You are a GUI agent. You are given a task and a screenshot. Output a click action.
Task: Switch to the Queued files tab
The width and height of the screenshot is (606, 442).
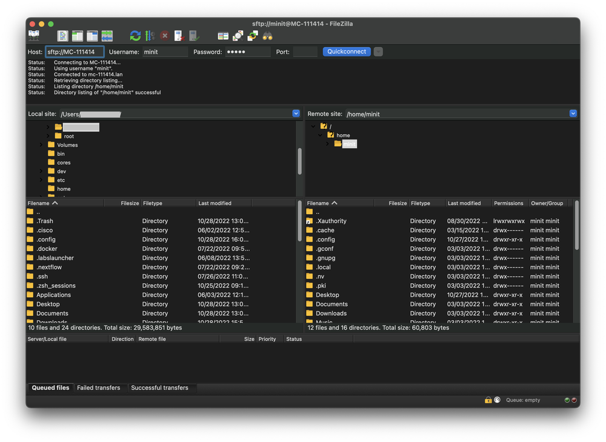pos(50,388)
